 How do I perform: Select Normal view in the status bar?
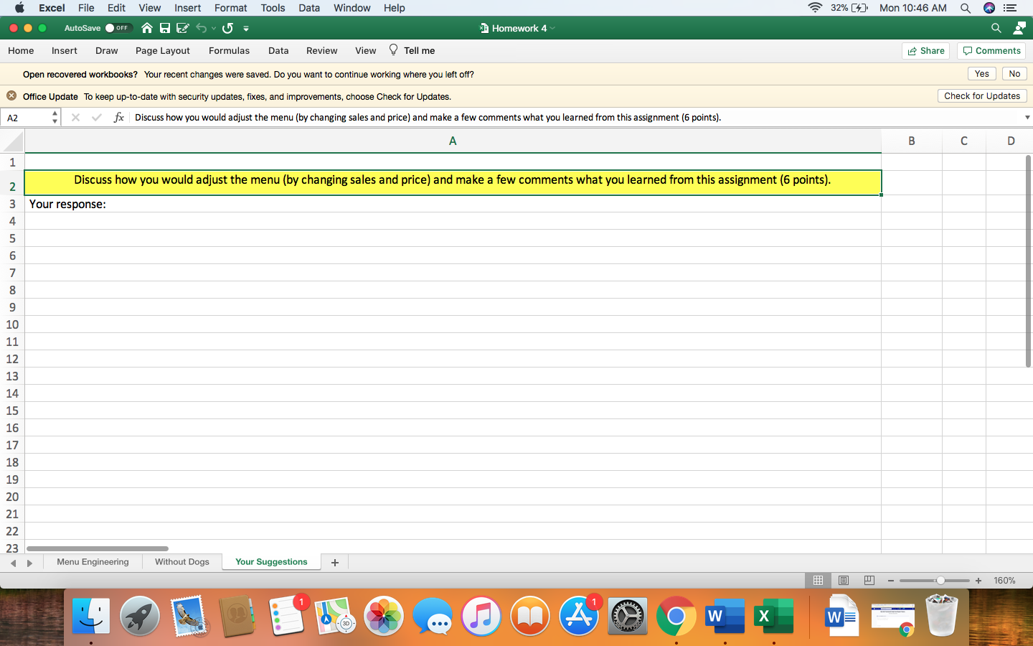(x=817, y=580)
